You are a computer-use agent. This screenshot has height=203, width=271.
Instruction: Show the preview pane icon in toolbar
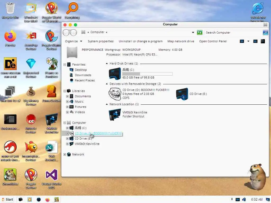click(255, 41)
